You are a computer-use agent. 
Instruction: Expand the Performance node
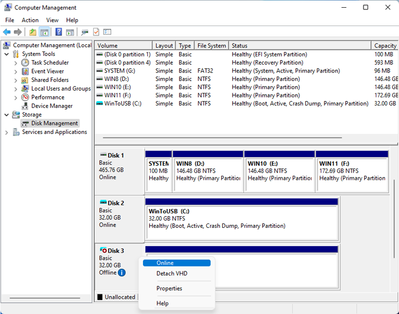point(16,98)
